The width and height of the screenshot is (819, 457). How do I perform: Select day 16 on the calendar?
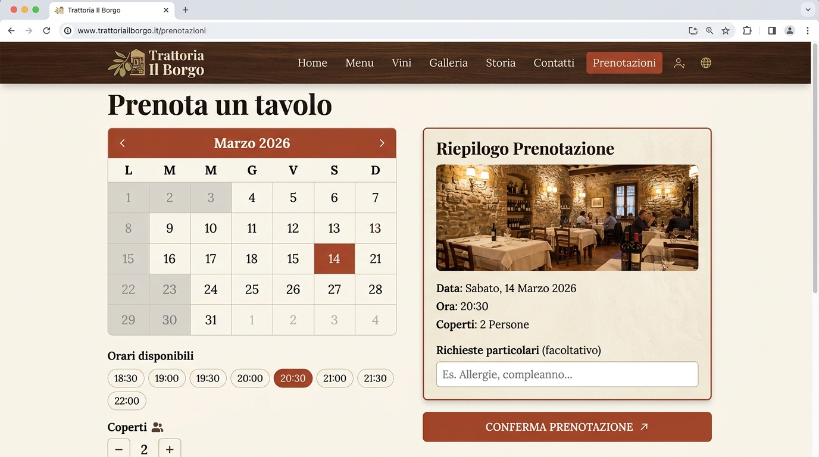point(170,259)
